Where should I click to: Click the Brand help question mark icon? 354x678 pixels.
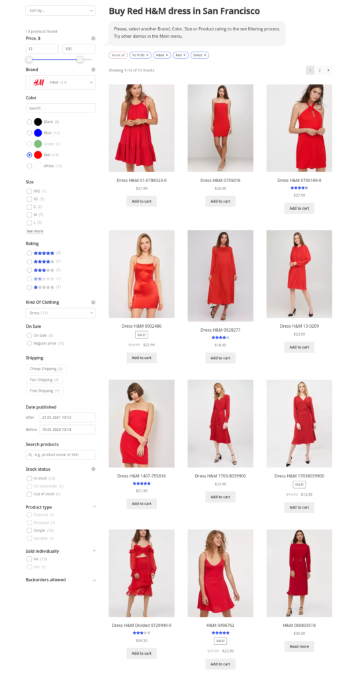pos(93,70)
